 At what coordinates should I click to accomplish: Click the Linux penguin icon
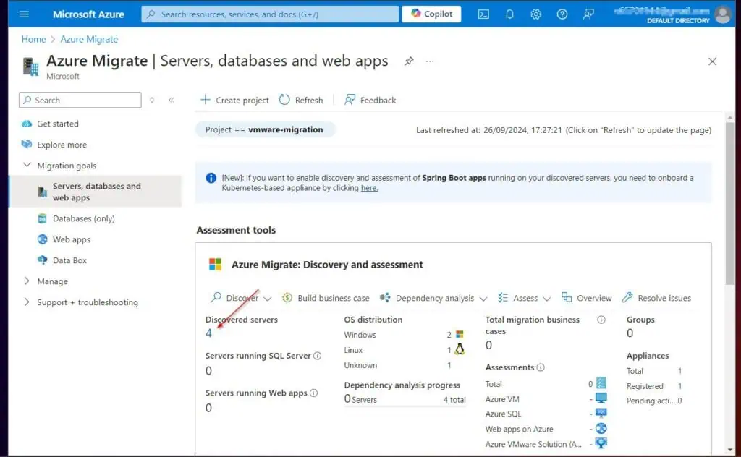pyautogui.click(x=460, y=349)
